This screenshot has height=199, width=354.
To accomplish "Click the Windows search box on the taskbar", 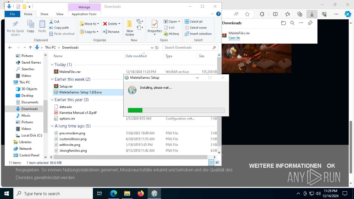I will pos(53,194).
